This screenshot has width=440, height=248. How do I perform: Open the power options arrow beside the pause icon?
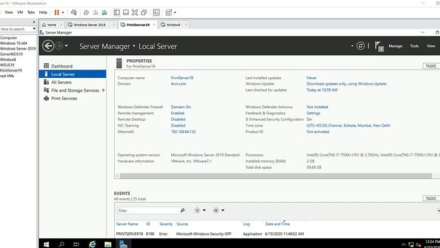(63, 12)
